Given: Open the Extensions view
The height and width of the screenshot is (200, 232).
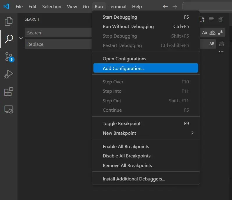Looking at the screenshot, I should pyautogui.click(x=8, y=92).
